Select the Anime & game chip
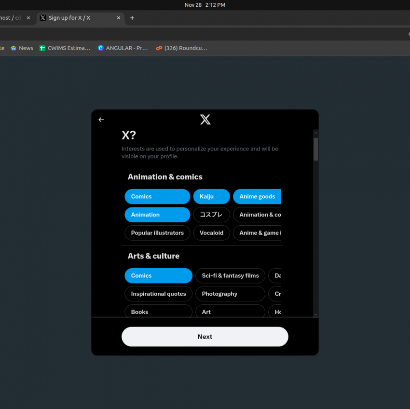The width and height of the screenshot is (410, 409). [257, 233]
